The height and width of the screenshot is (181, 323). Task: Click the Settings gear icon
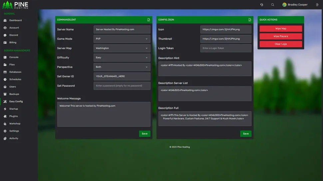[x=5, y=131]
